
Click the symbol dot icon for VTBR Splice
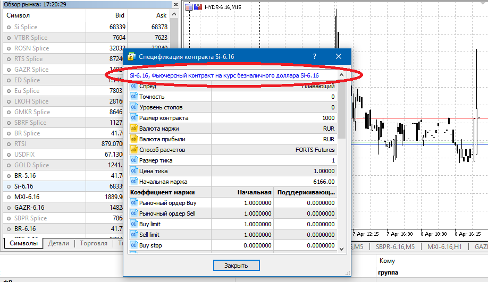tap(9, 38)
